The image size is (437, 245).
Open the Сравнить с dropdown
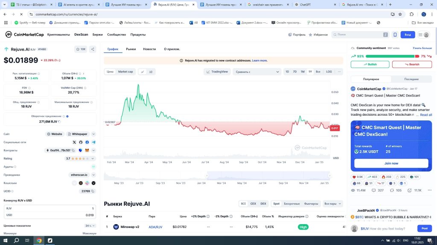click(x=257, y=71)
